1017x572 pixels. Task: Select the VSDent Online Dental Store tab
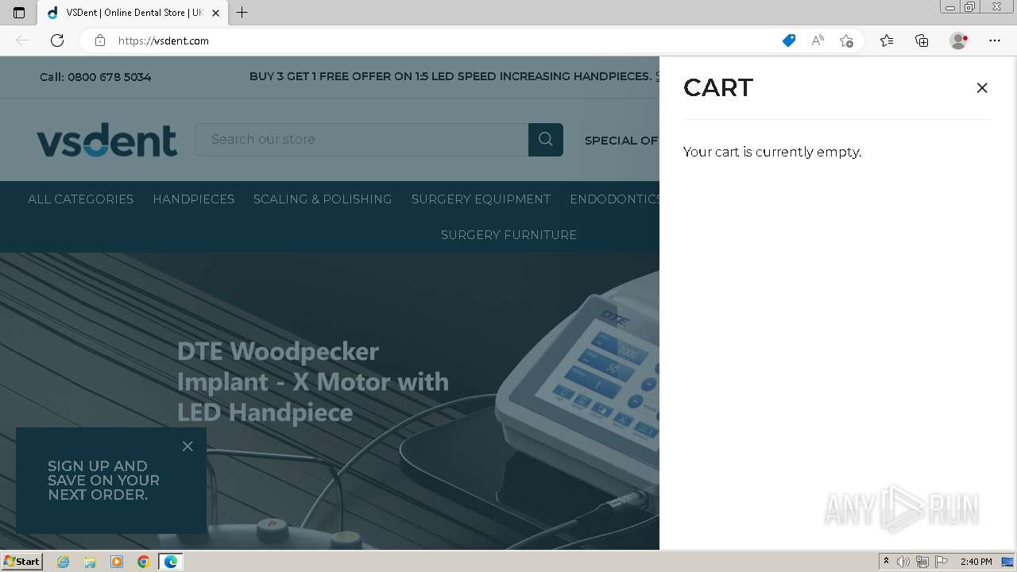point(133,13)
